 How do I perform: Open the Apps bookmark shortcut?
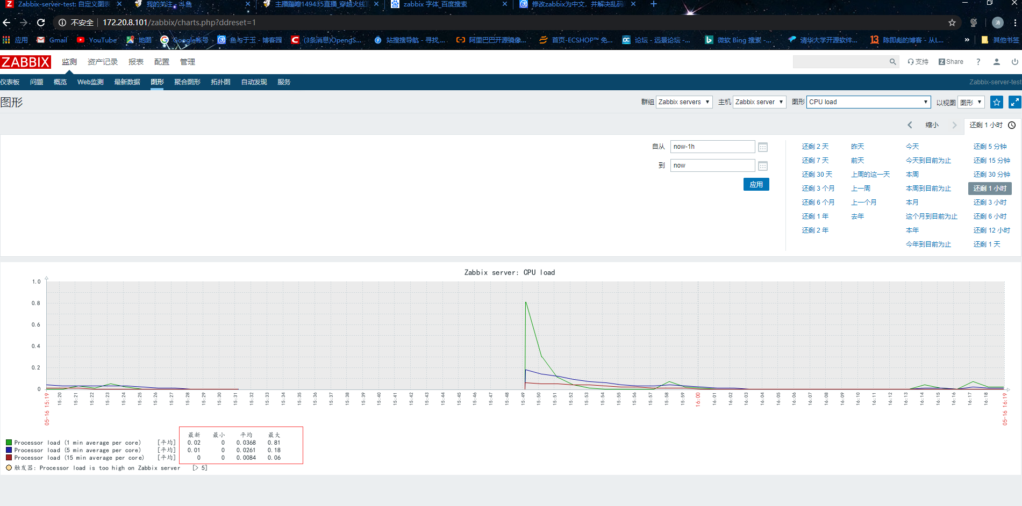15,40
